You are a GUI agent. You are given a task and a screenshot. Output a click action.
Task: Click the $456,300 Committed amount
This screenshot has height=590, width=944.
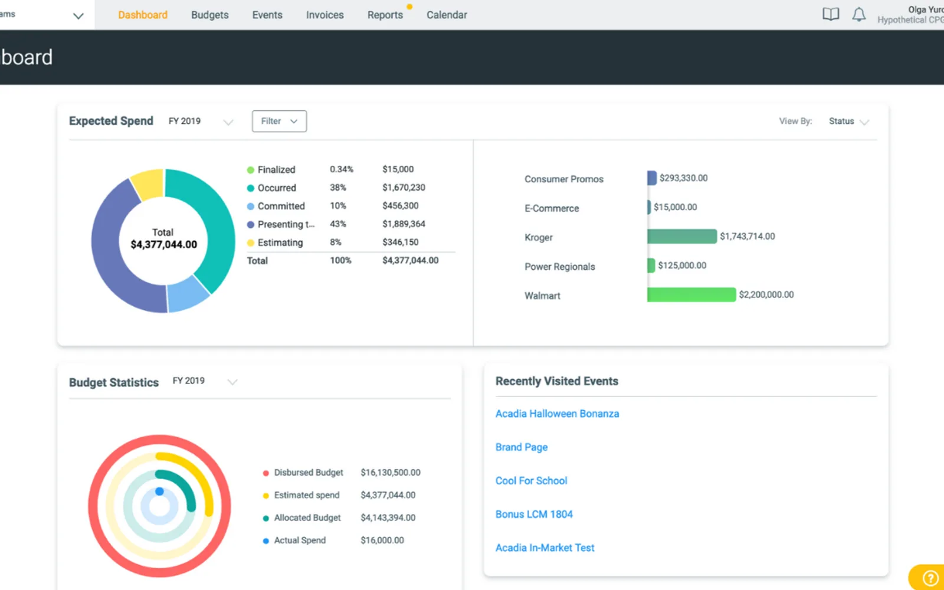(401, 206)
